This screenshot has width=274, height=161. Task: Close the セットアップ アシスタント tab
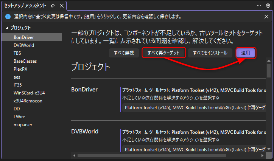(x=61, y=6)
